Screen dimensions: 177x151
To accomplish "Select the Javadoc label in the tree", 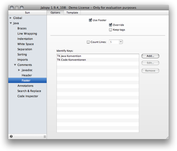I will (x=27, y=70).
